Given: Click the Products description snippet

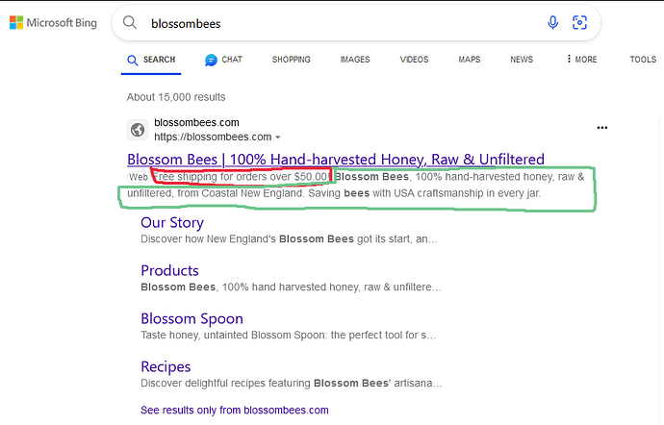Looking at the screenshot, I should [x=291, y=287].
